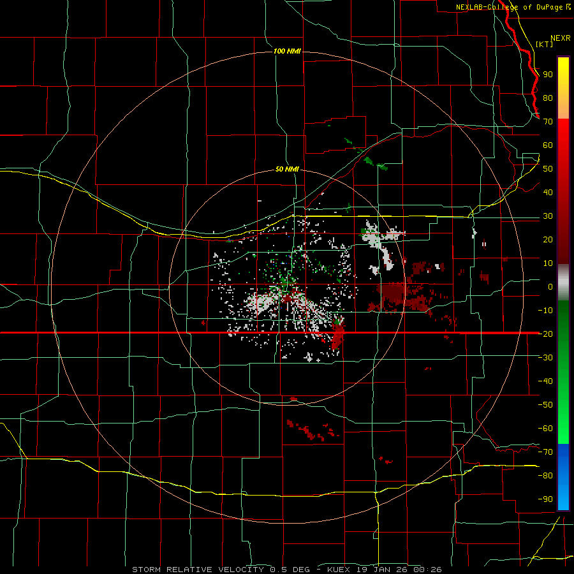574x574 pixels.
Task: Click the STORM RELATIVE VELOCITY caption text
Action: click(x=198, y=570)
